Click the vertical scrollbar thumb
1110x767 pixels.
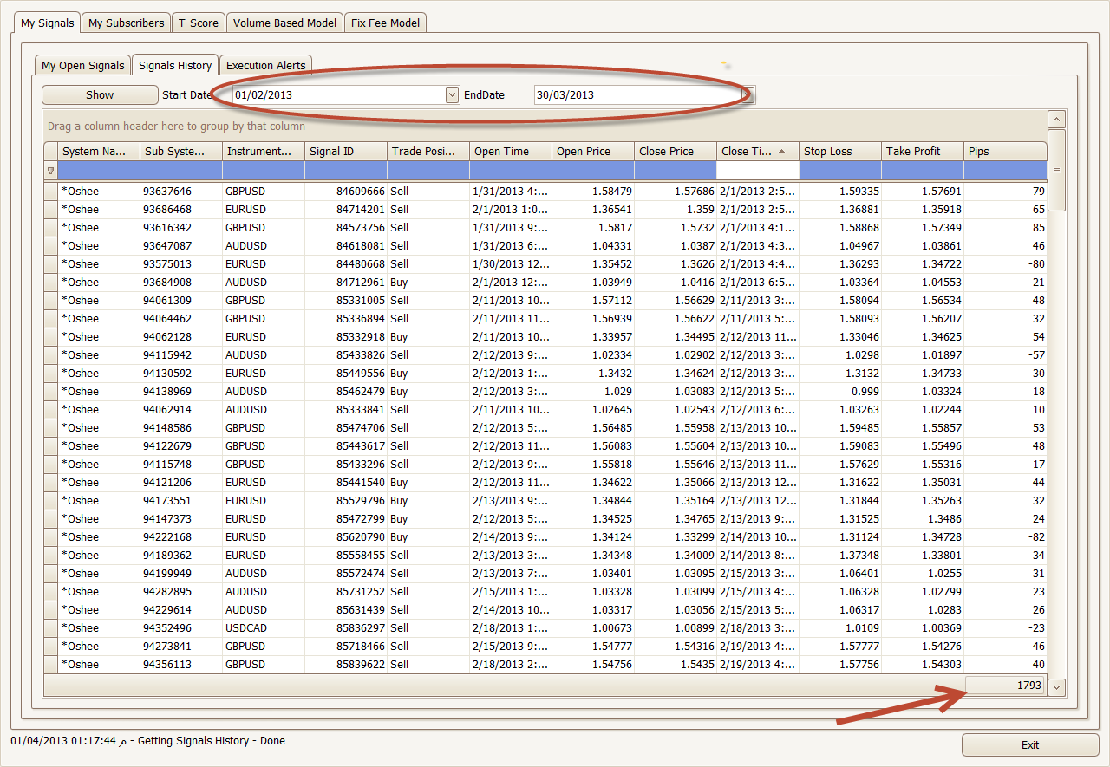click(x=1056, y=170)
